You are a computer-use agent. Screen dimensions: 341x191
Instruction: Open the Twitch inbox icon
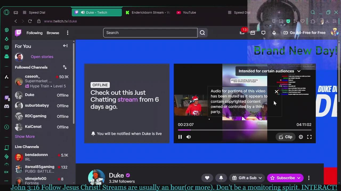click(x=253, y=33)
